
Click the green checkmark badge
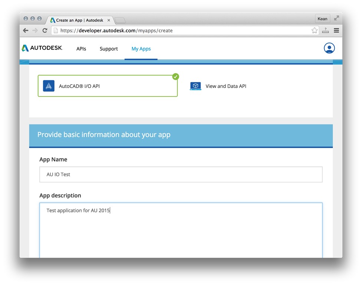point(176,76)
